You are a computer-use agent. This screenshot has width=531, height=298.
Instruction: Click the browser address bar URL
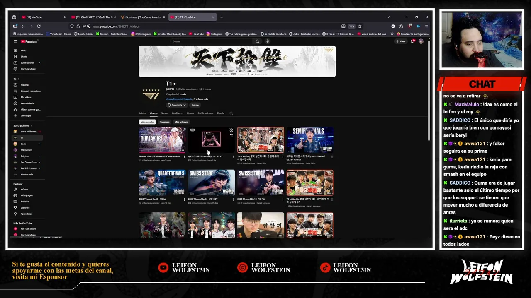pyautogui.click(x=116, y=26)
